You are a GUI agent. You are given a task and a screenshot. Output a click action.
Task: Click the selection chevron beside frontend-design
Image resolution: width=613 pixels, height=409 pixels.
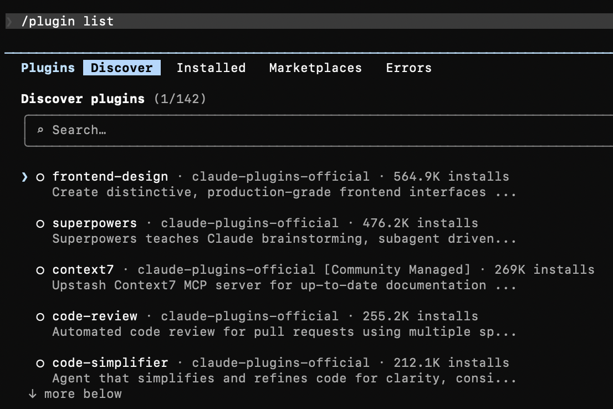tap(24, 177)
